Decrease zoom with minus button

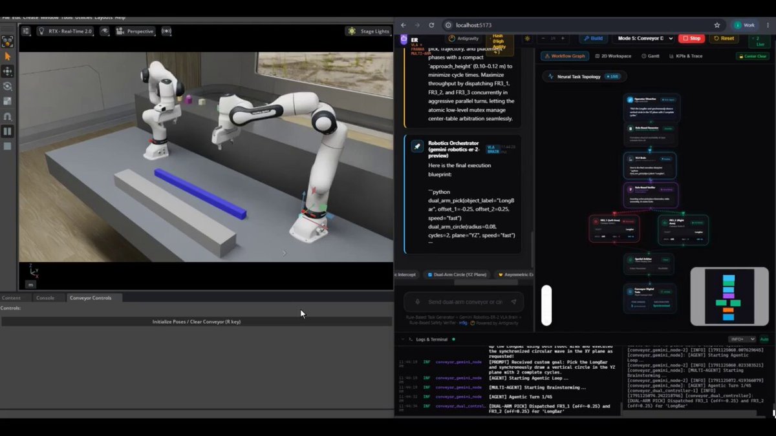[x=543, y=38]
